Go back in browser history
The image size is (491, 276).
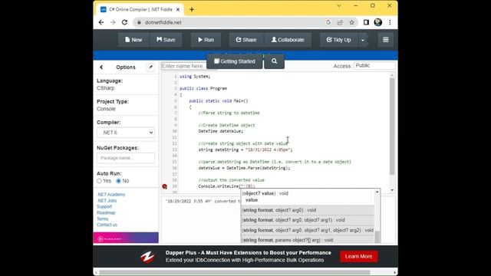101,22
